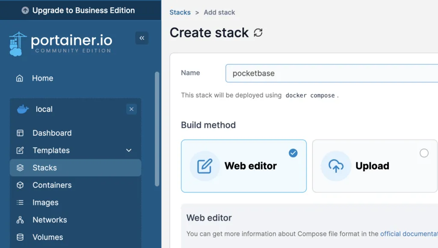Open Templates in the sidebar
This screenshot has width=438, height=248.
point(51,150)
